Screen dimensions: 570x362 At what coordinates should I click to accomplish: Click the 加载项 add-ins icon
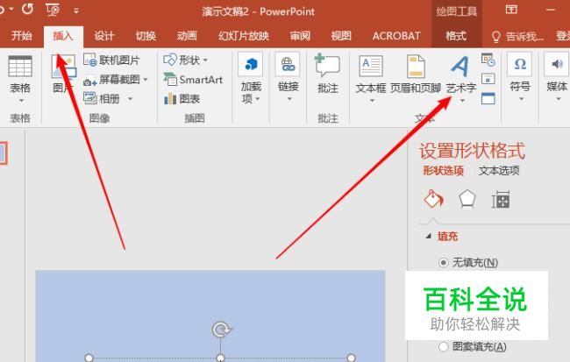point(251,64)
